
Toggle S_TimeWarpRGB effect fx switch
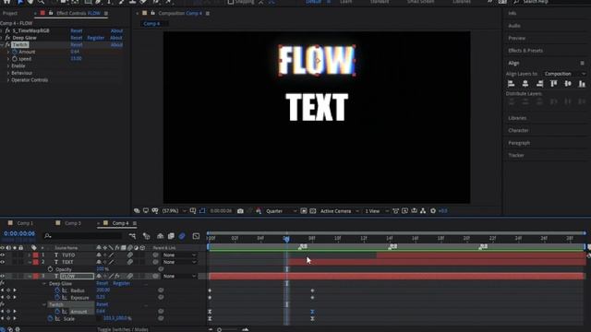click(7, 30)
